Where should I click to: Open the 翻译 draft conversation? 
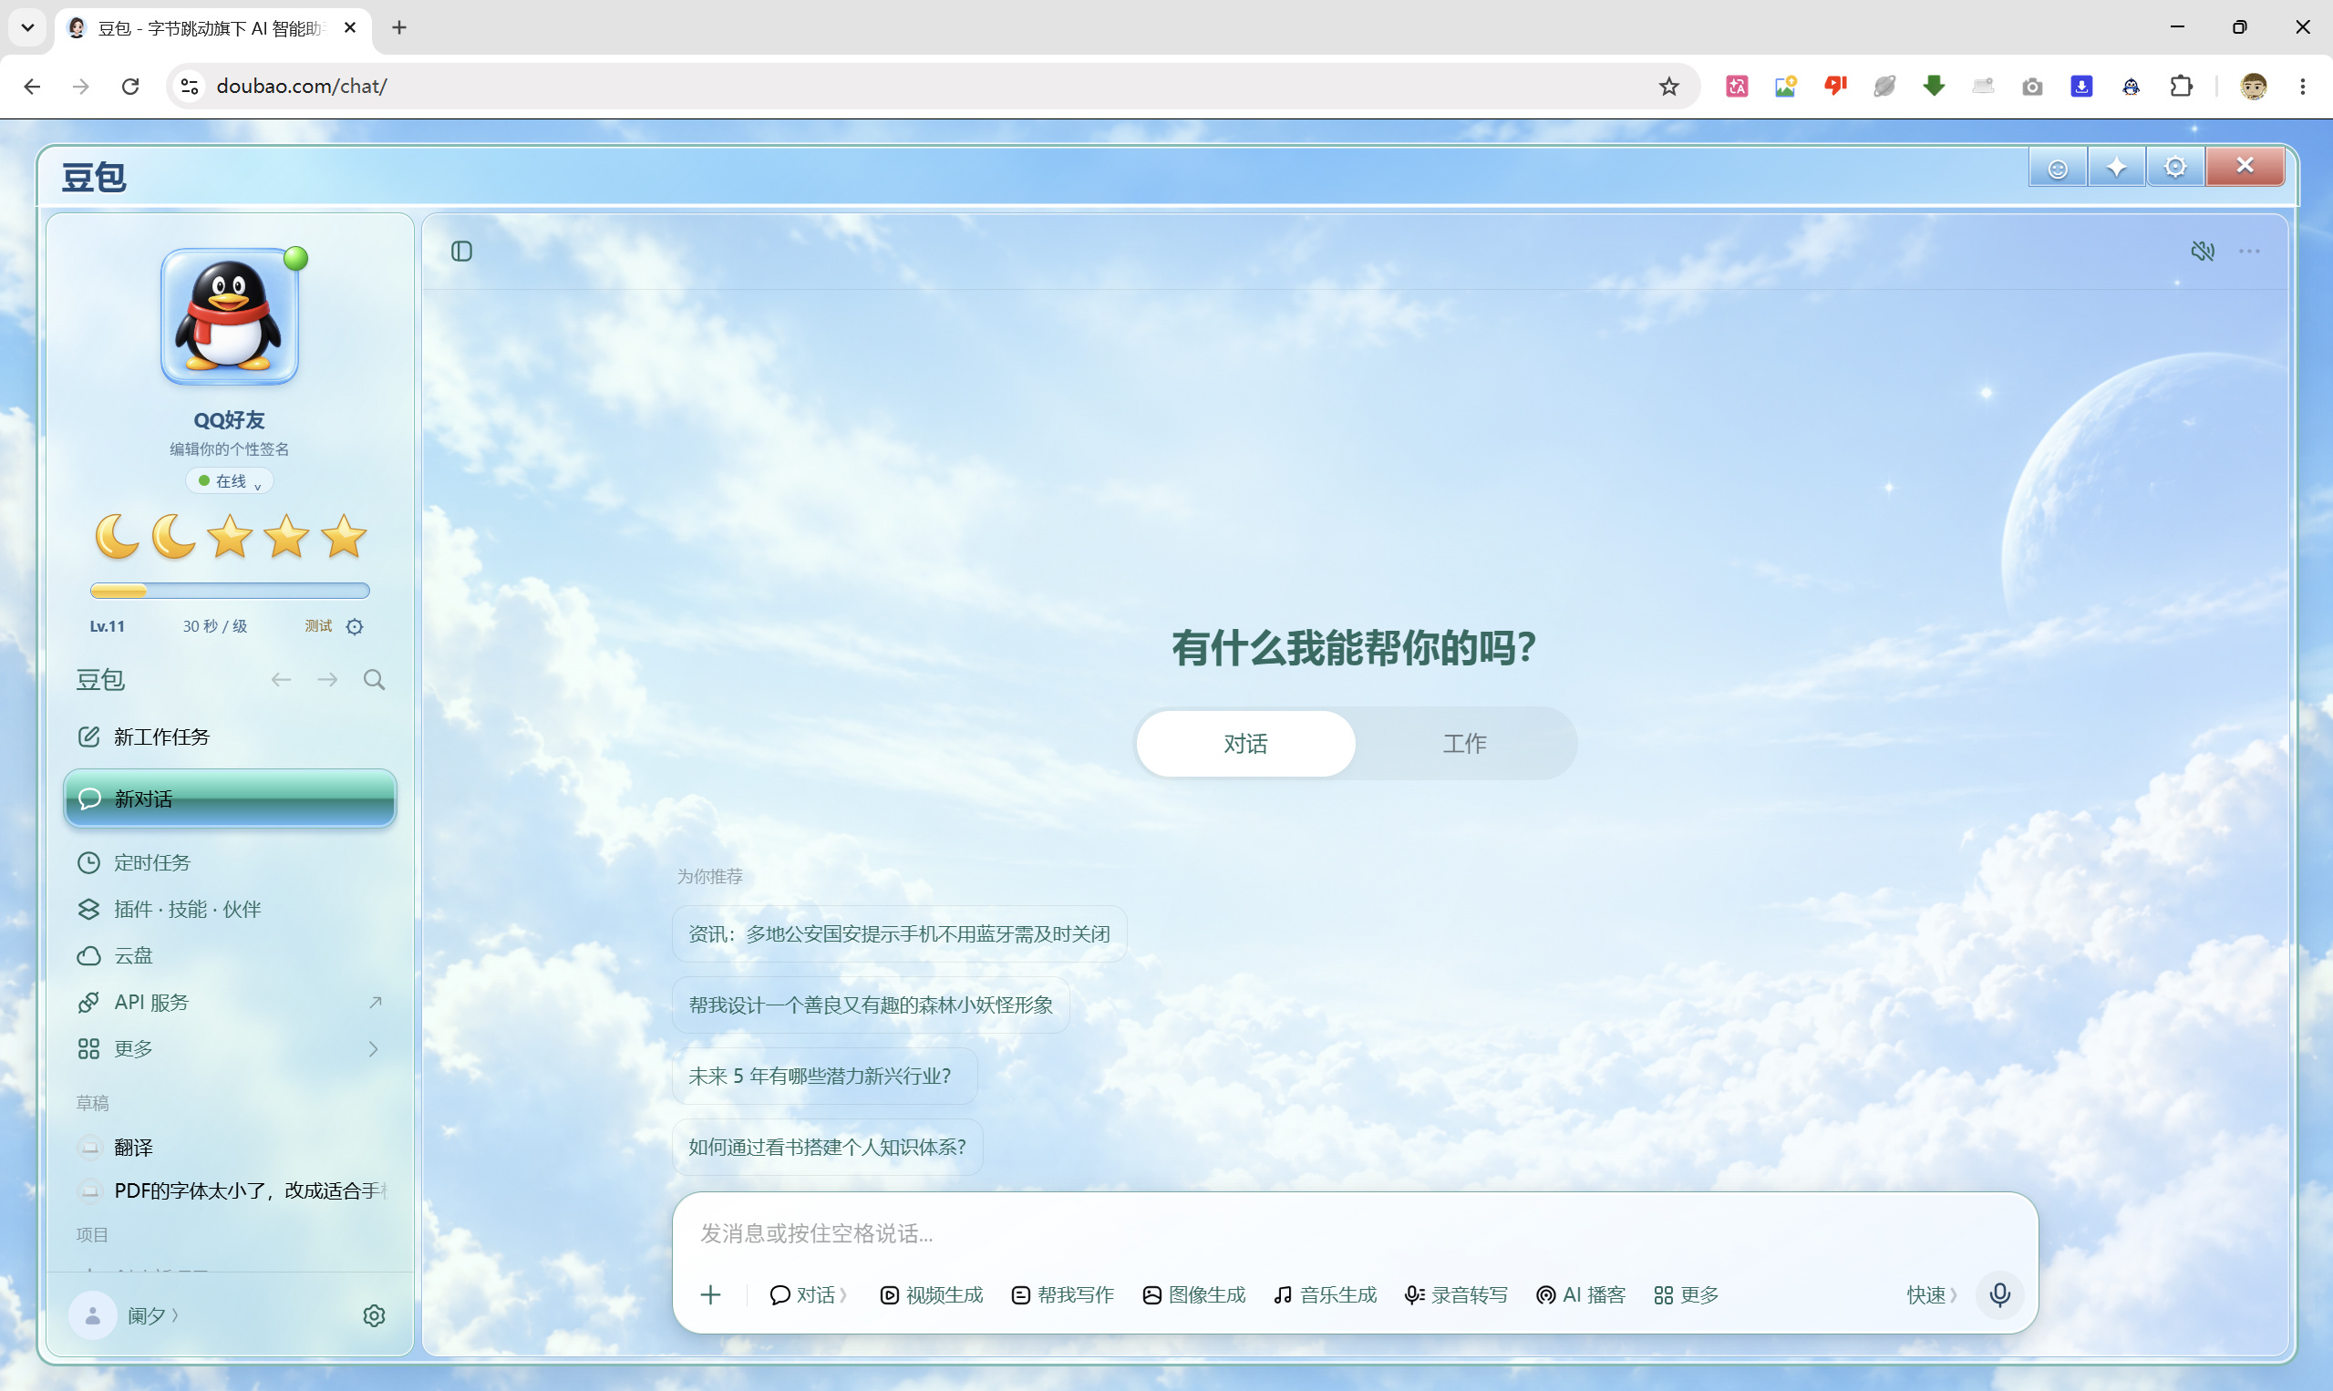[x=230, y=1148]
